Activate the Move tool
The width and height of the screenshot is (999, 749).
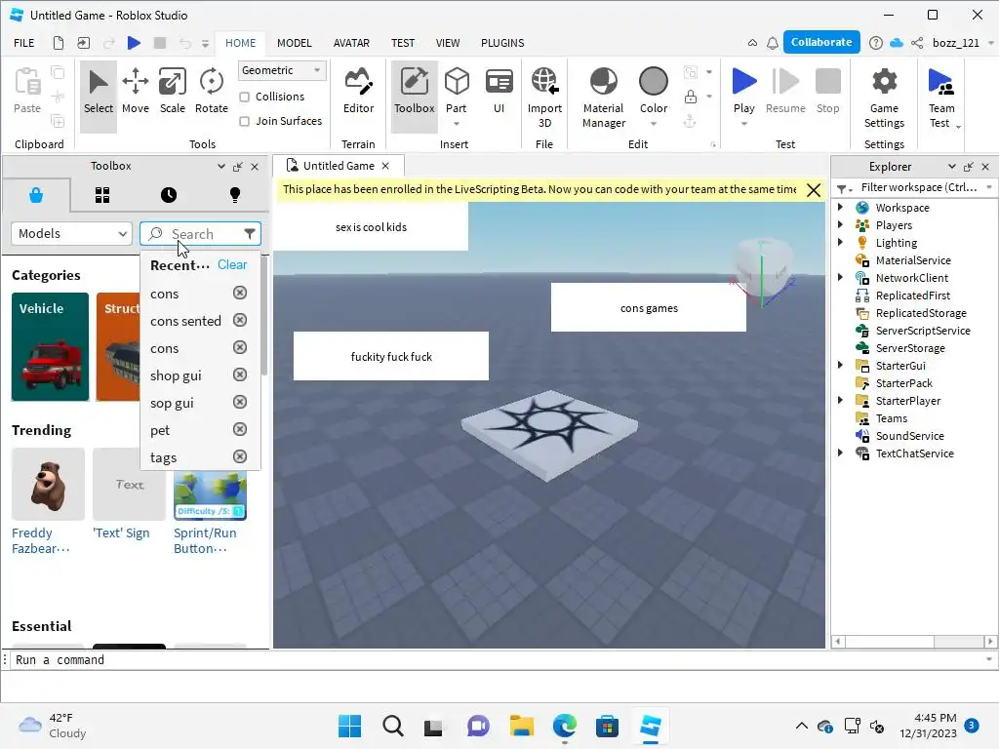135,93
